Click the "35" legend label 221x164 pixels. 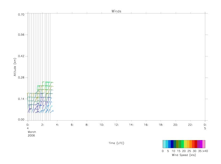tap(200, 151)
